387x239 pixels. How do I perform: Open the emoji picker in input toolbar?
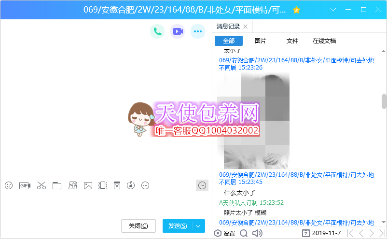9,185
